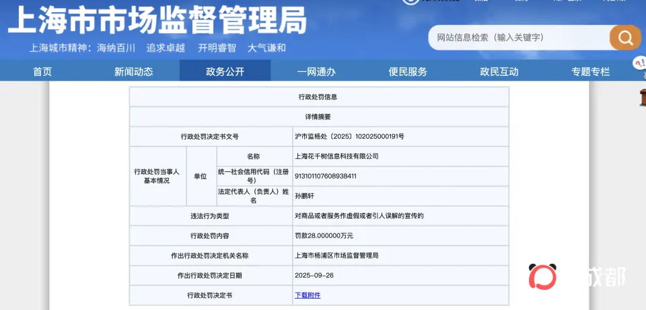Click the decision number 沪市监杨处〔2025〕102025000191号
Viewport: 646px width, 310px height.
(349, 137)
